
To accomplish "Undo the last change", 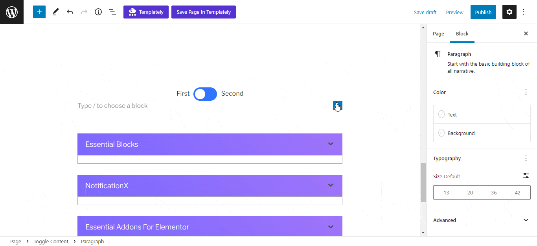I will (x=70, y=12).
